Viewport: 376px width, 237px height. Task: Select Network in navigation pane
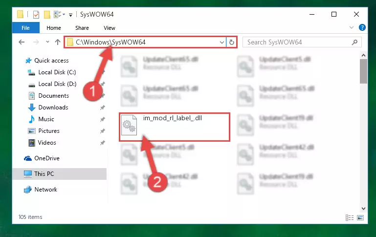[46, 189]
